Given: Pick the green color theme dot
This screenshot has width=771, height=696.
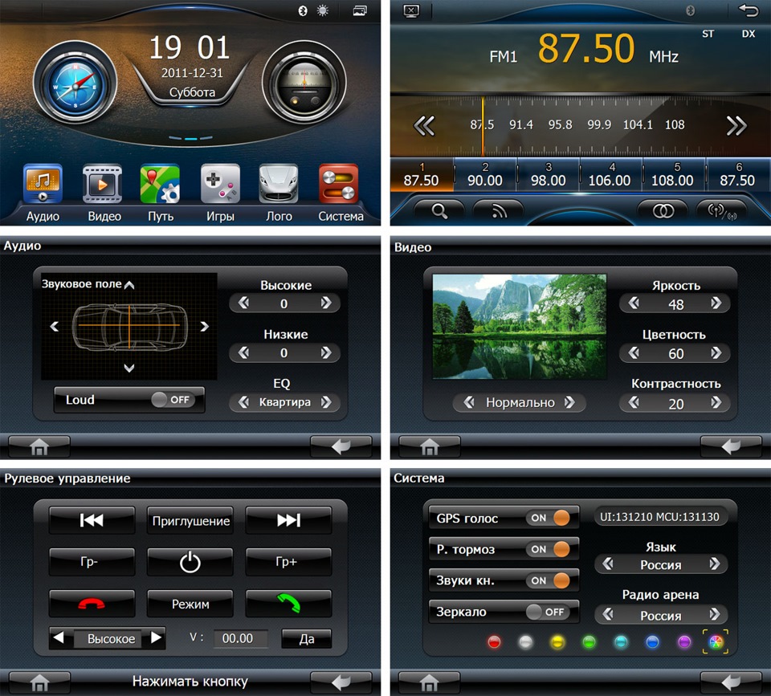Looking at the screenshot, I should [589, 641].
